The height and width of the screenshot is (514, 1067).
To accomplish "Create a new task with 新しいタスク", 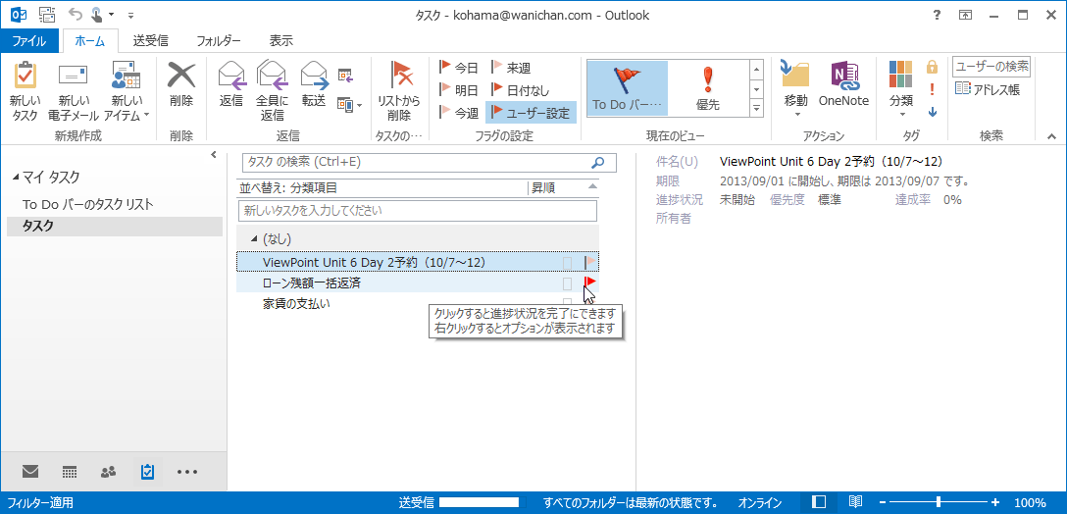I will pos(25,91).
